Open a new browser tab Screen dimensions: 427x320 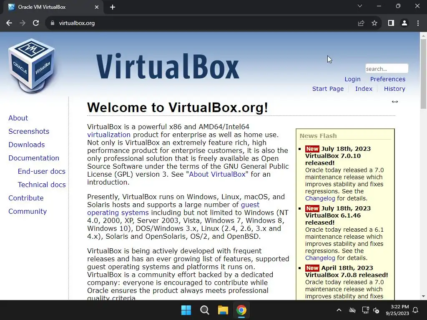click(113, 7)
